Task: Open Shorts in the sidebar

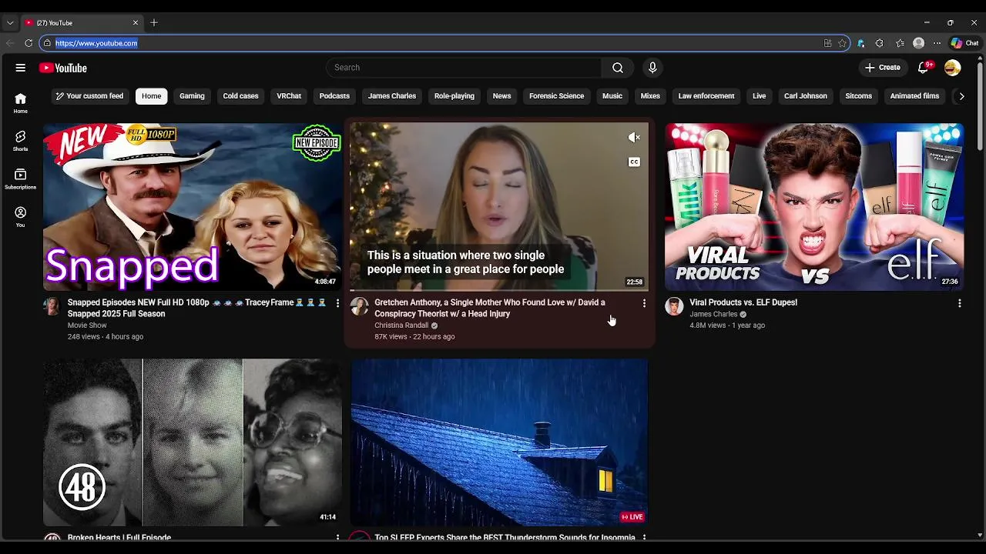Action: [21, 141]
